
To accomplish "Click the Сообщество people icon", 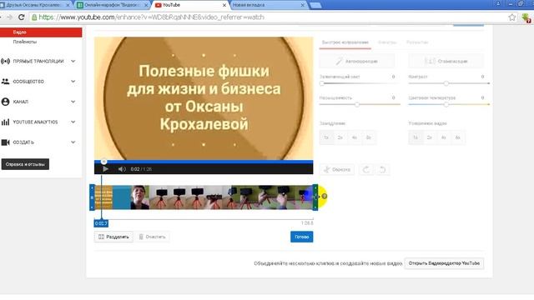I will [5, 82].
